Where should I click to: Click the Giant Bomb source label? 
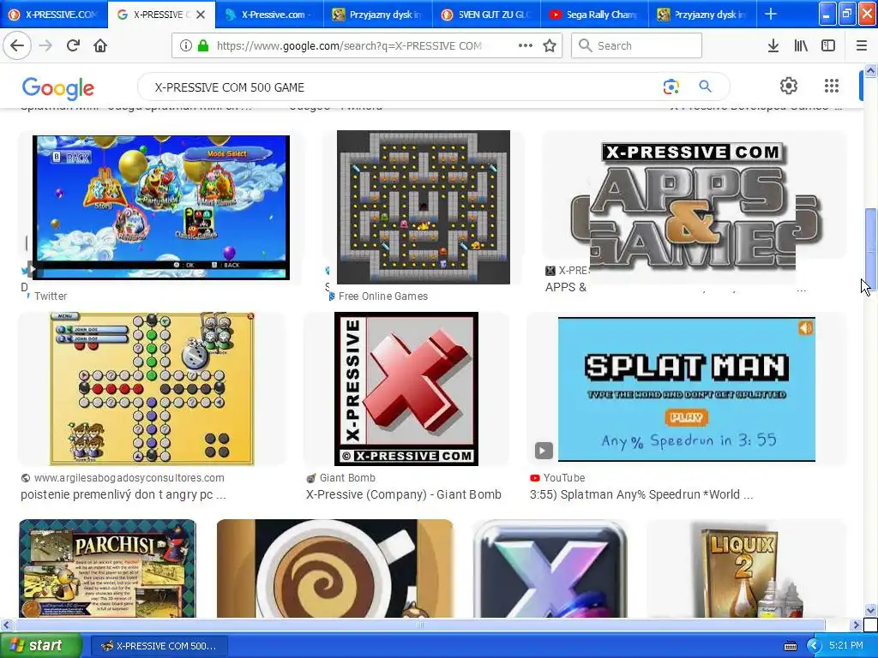347,478
